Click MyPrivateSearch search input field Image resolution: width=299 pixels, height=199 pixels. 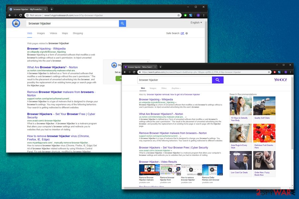tap(72, 24)
